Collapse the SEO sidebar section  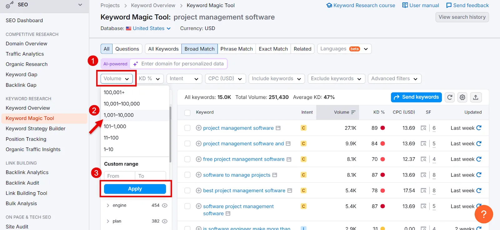(80, 5)
